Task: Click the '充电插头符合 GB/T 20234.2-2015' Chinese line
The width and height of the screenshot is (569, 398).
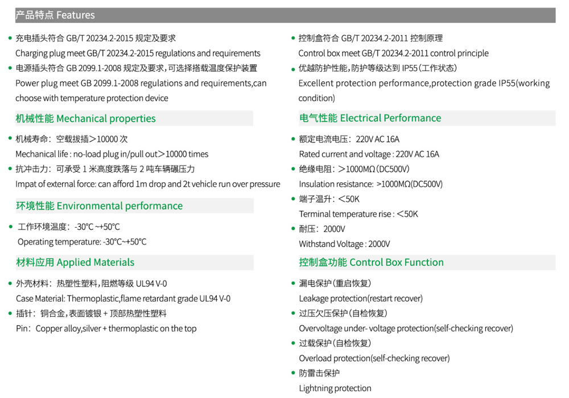Action: point(96,38)
